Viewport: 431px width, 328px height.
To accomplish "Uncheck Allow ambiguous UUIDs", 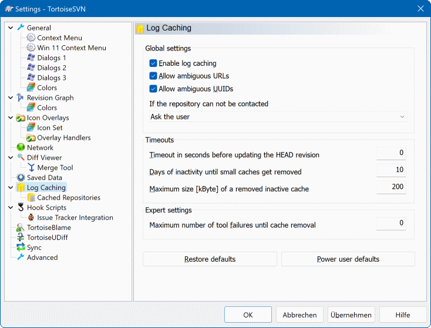I will pos(153,89).
